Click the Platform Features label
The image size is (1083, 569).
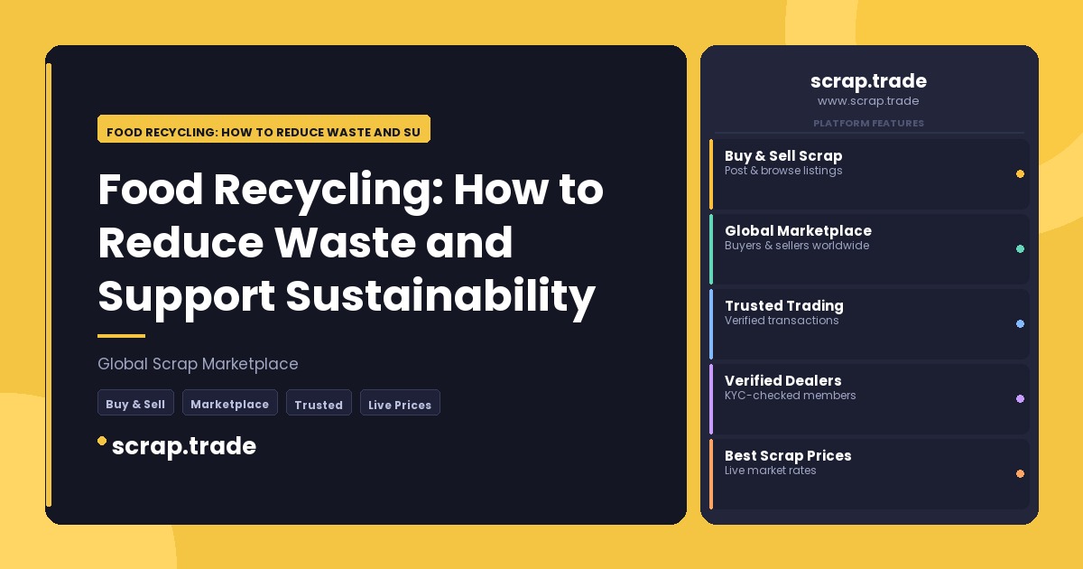868,123
